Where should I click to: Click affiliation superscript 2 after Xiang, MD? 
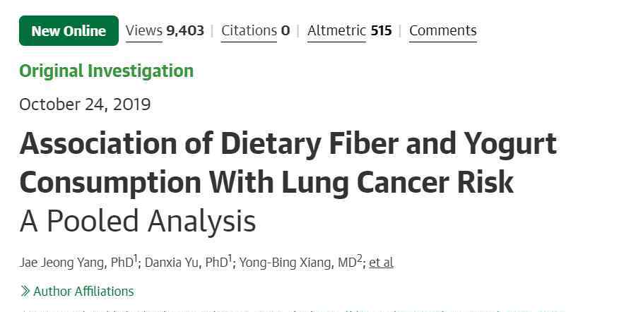click(x=360, y=258)
